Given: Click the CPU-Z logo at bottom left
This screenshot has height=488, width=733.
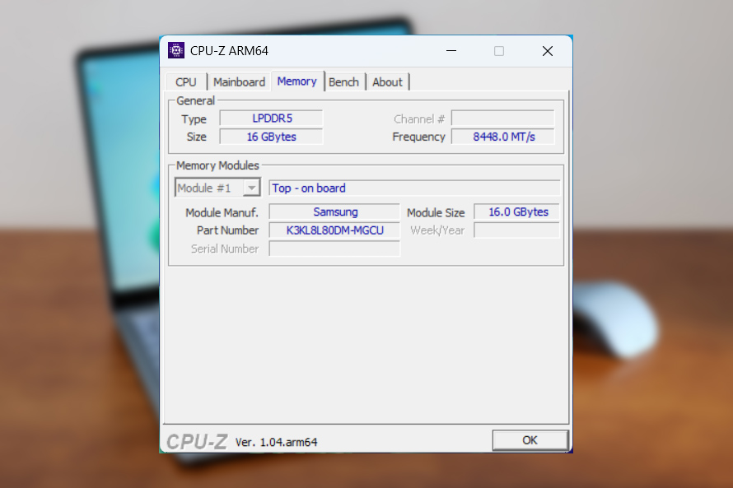Looking at the screenshot, I should pos(197,442).
